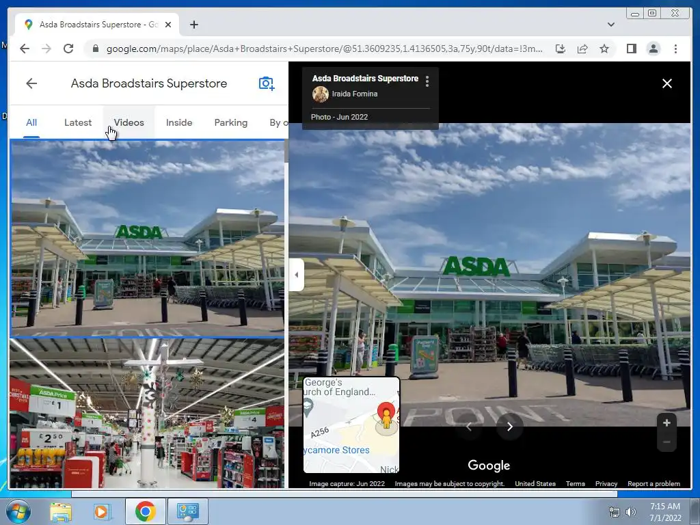The height and width of the screenshot is (525, 700).
Task: Reload the Google Maps page
Action: coord(68,49)
